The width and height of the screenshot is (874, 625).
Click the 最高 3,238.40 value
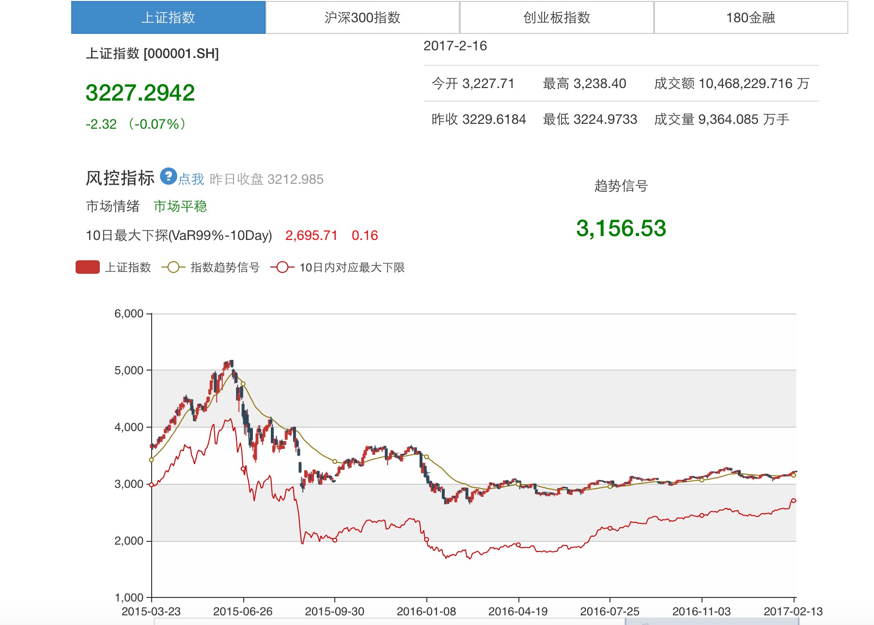[x=584, y=84]
